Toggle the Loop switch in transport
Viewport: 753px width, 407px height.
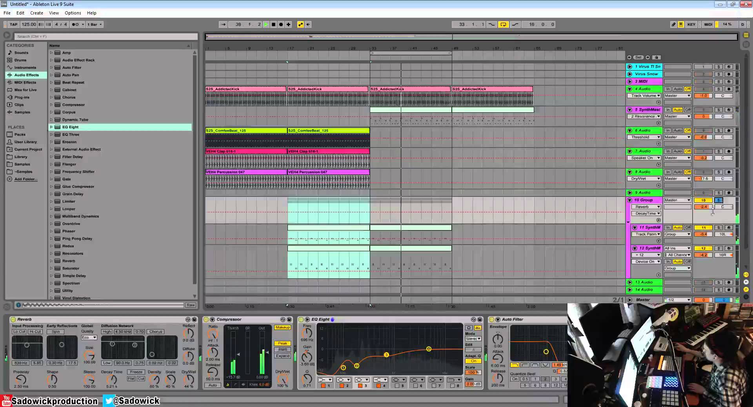pos(503,24)
